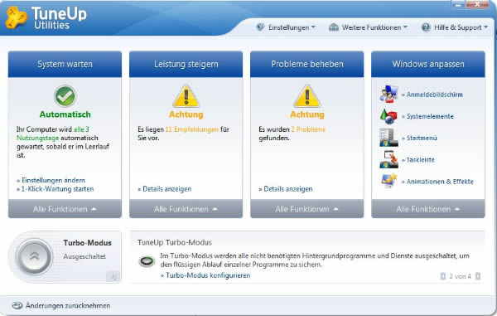Click the Automatisch status label

65,114
